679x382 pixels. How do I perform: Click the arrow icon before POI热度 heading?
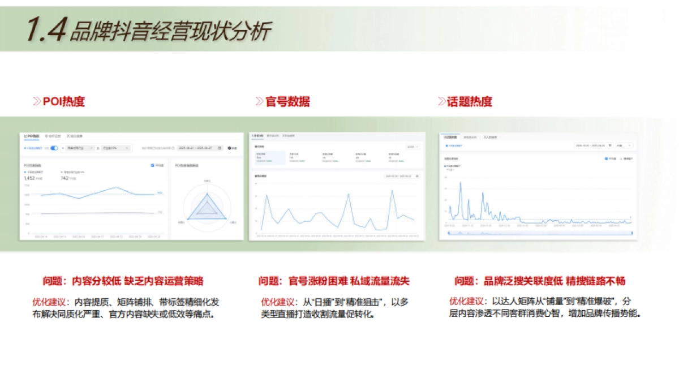coord(37,102)
